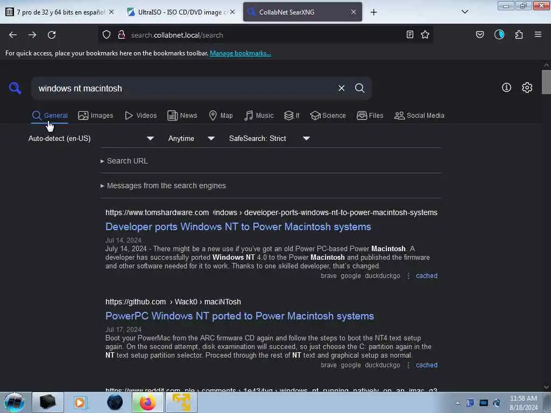
Task: Open cached link for github result
Action: 427,365
